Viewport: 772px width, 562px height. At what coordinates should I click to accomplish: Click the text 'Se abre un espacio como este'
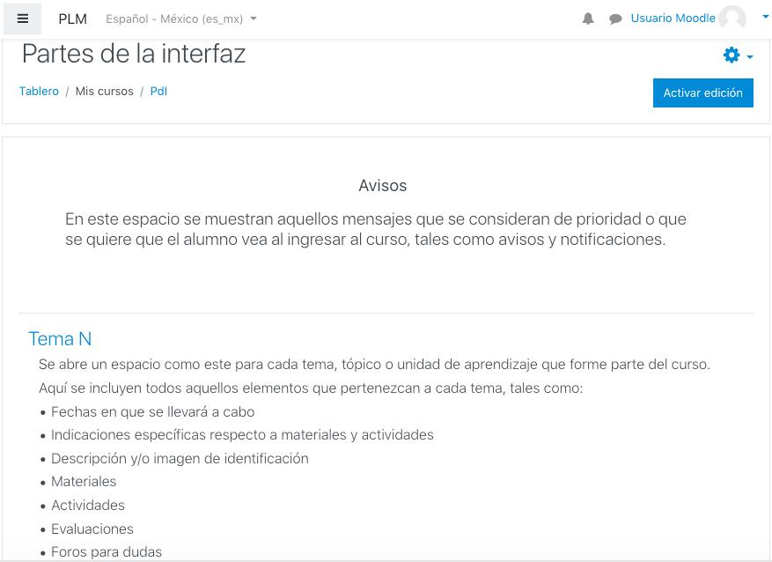pyautogui.click(x=374, y=365)
